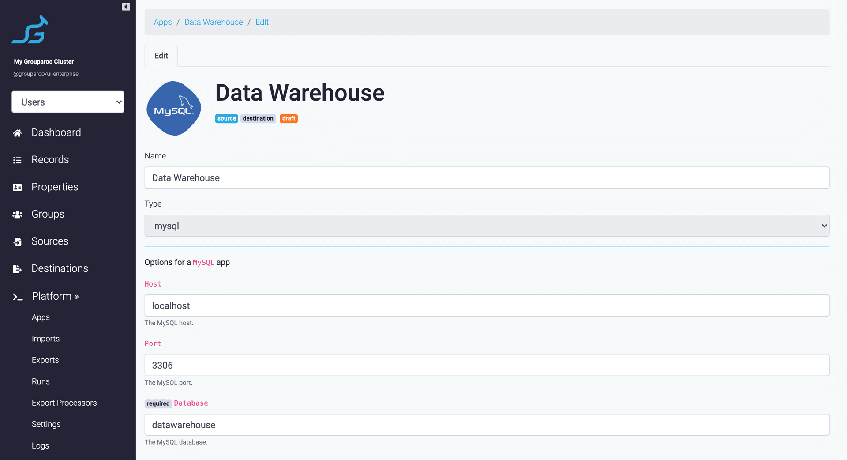Click the Properties card icon
Screen dimensions: 847x460
[17, 188]
